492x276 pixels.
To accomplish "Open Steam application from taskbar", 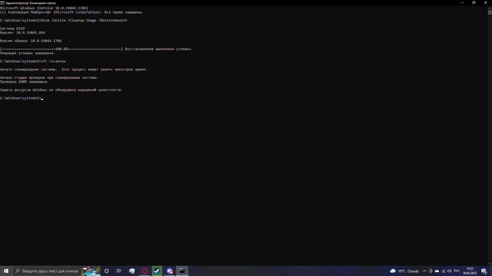I will point(157,271).
